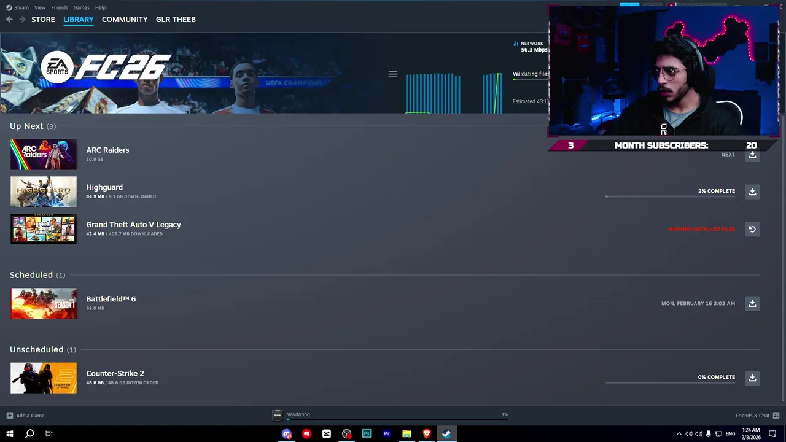Click the MISSING INSTALLED FILES red text
This screenshot has width=786, height=442.
701,229
